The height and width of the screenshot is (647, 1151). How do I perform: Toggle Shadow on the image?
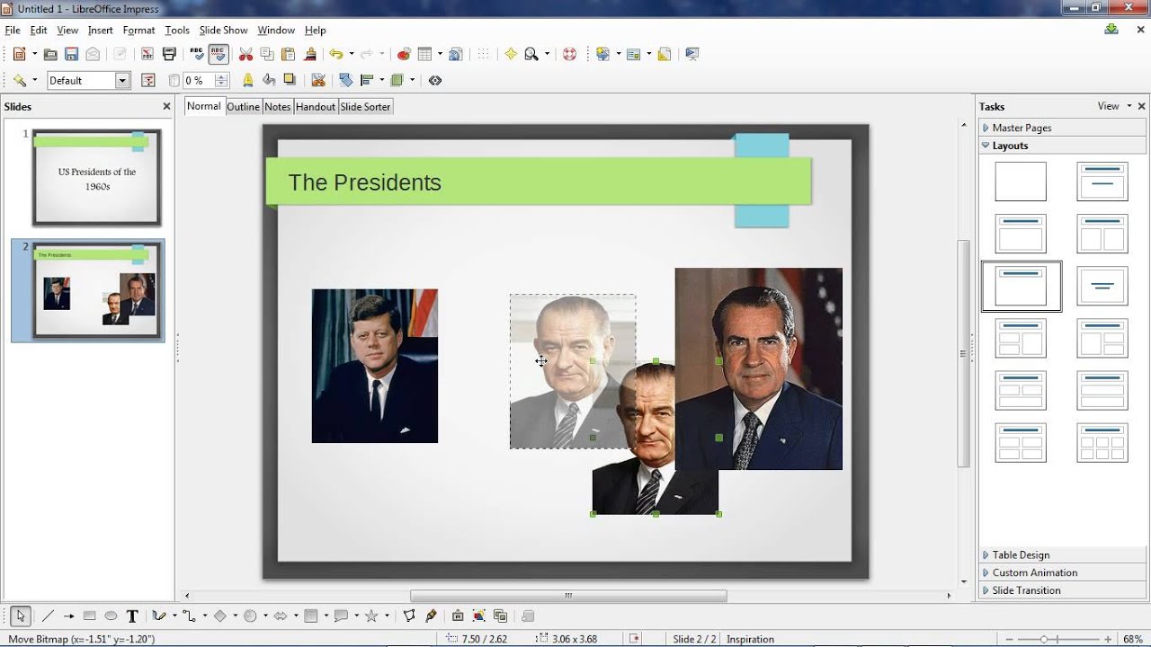point(289,80)
